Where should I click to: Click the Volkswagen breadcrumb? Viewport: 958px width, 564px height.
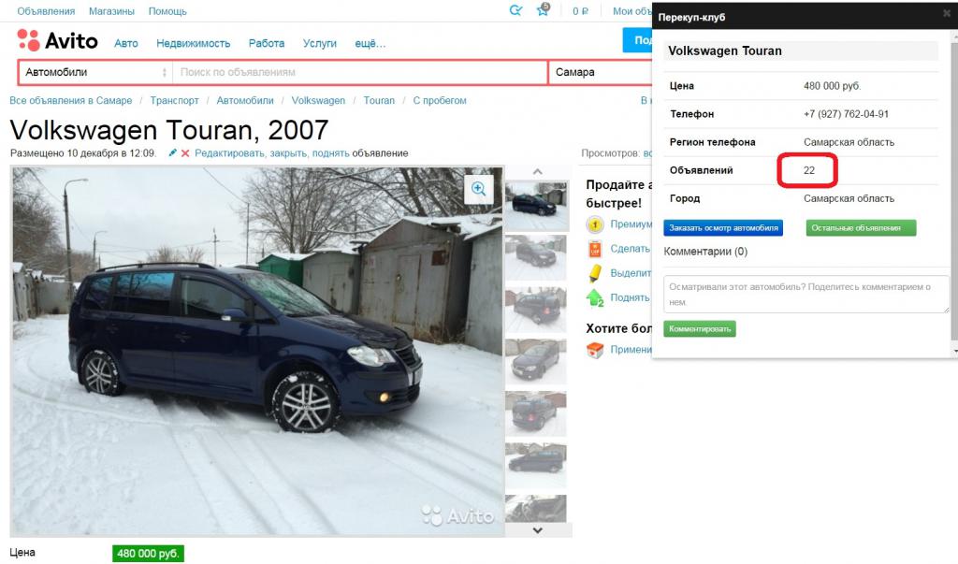318,100
